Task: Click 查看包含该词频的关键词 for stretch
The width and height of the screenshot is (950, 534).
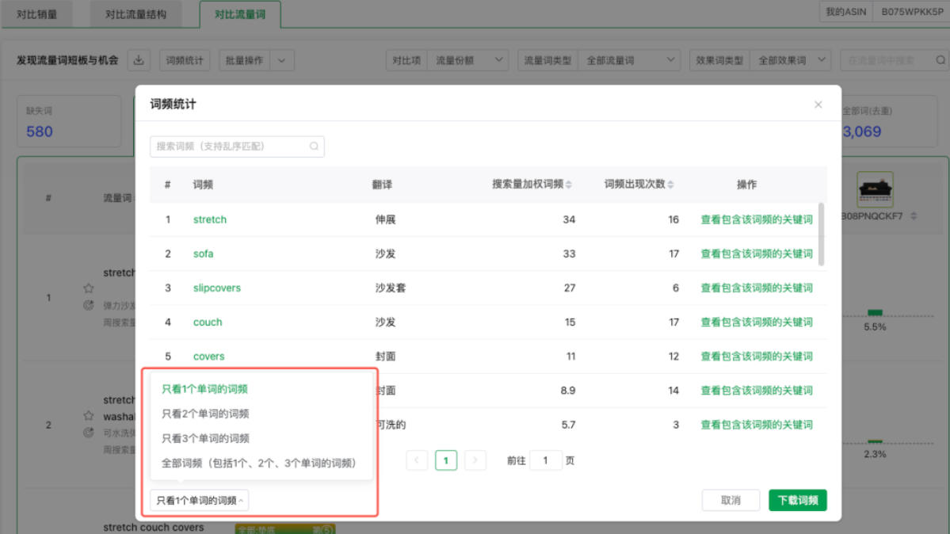Action: pos(756,219)
